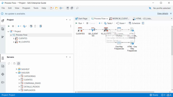The image size is (173, 97).
Task: Open the folder icon in top toolbar
Action: click(x=56, y=8)
